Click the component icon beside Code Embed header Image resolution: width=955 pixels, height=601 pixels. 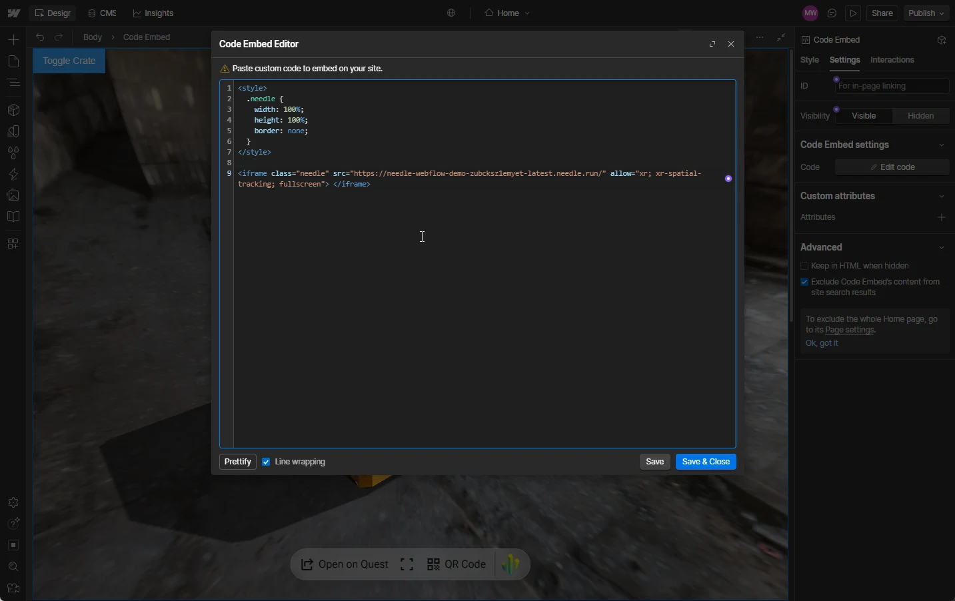tap(942, 40)
